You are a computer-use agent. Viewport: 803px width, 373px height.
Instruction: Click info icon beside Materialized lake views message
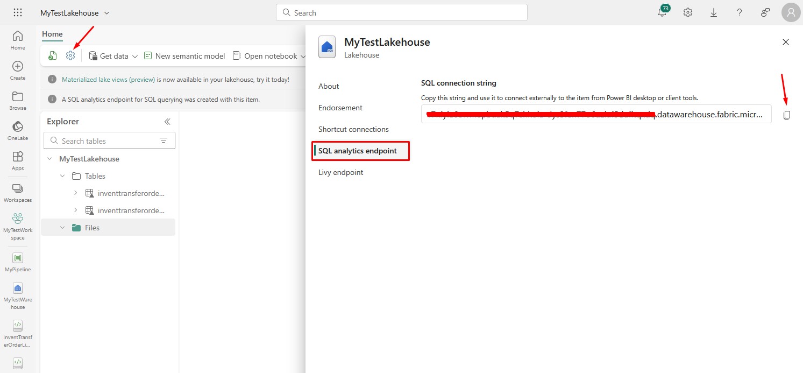click(x=52, y=79)
